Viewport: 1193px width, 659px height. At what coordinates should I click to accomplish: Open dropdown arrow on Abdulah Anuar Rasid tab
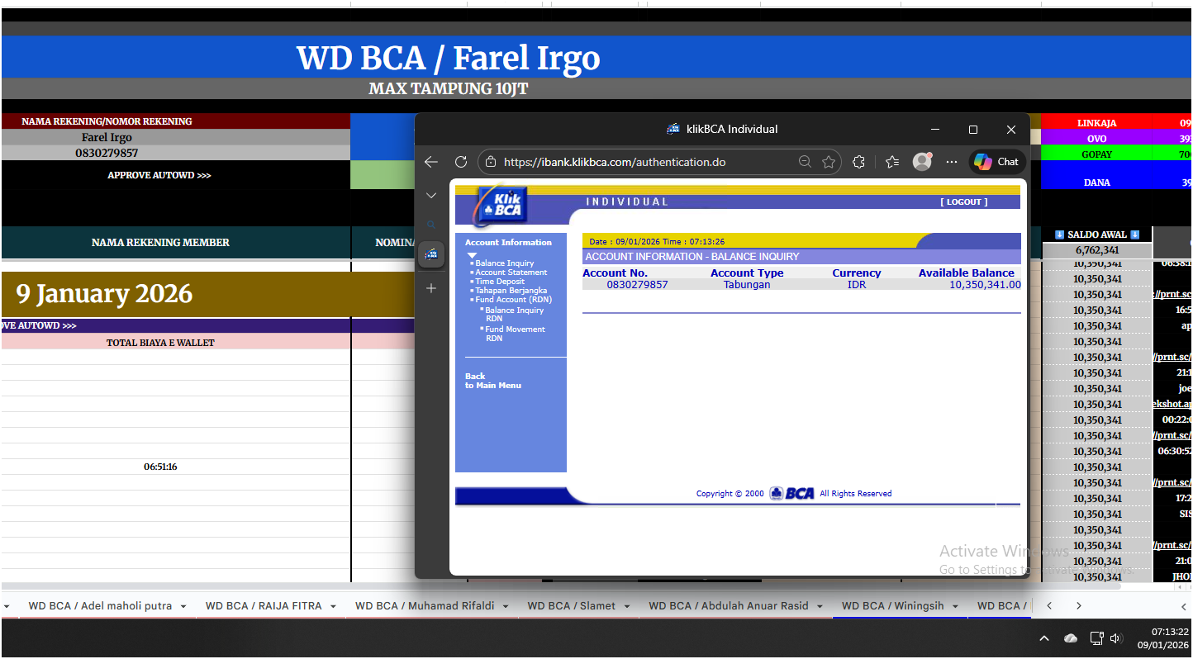click(x=820, y=606)
